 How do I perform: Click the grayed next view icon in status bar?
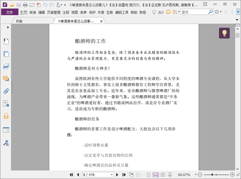(138, 175)
